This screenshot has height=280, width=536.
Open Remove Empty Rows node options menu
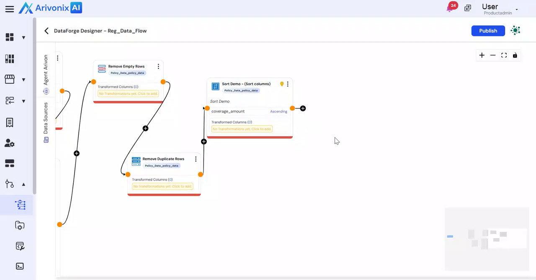pyautogui.click(x=158, y=66)
